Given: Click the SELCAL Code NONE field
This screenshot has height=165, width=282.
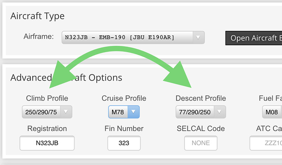Looking at the screenshot, I should click(x=201, y=143).
